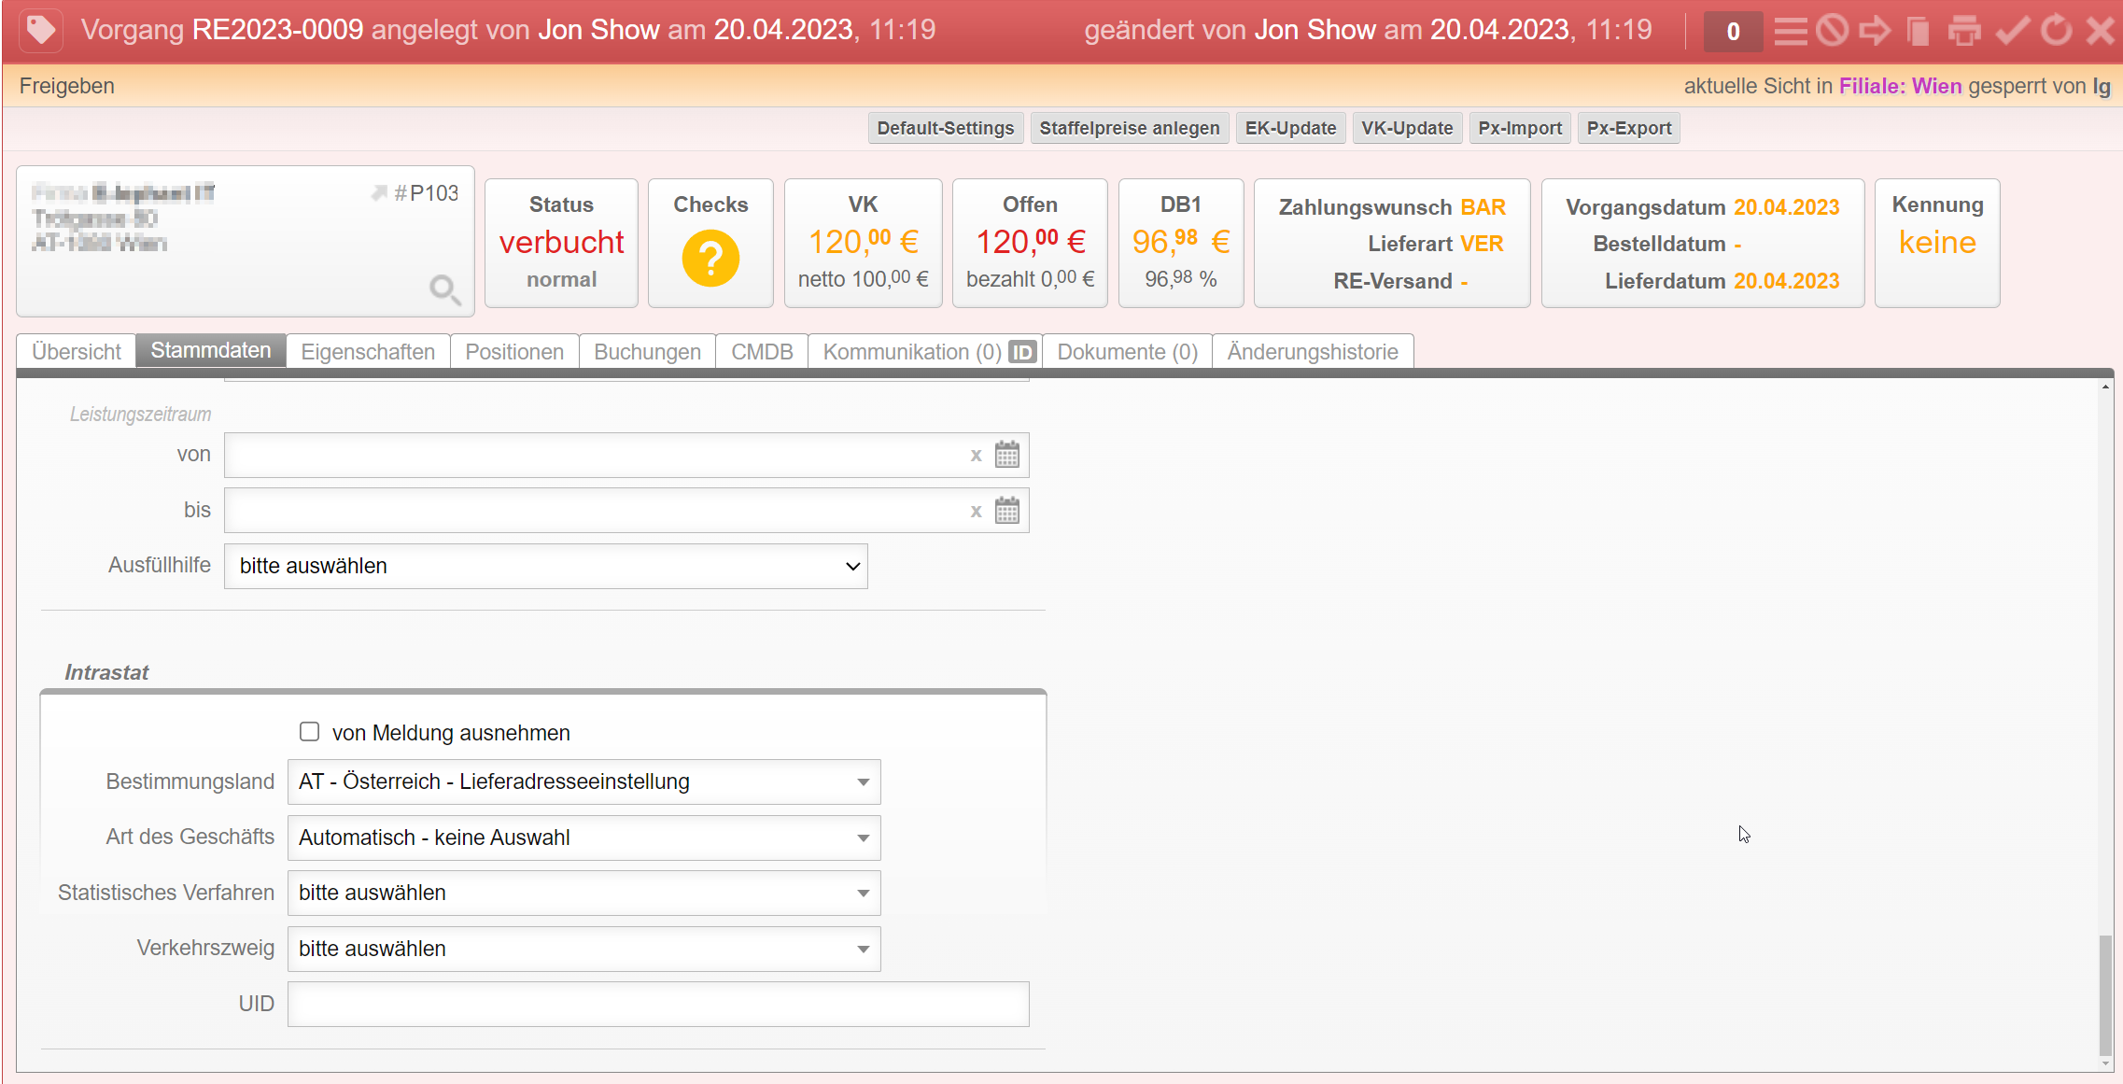Open the calendar picker for the von date
The width and height of the screenshot is (2123, 1084).
pos(1006,455)
